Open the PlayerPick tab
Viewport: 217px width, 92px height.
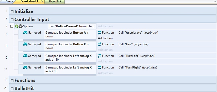coord(55,2)
